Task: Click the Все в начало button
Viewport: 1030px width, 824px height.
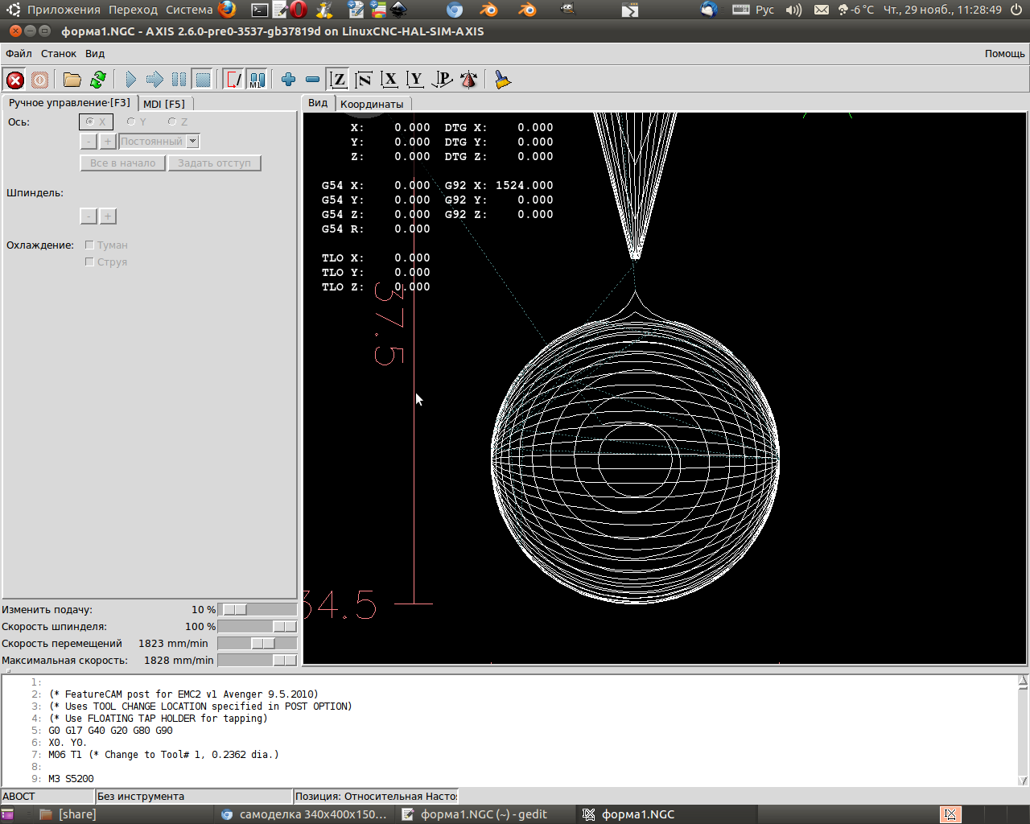Action: point(123,163)
